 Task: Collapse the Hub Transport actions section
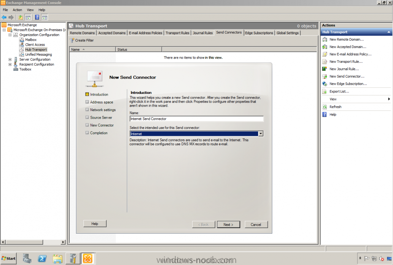point(389,32)
